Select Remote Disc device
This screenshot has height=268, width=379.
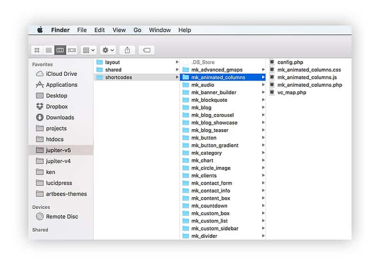point(61,216)
